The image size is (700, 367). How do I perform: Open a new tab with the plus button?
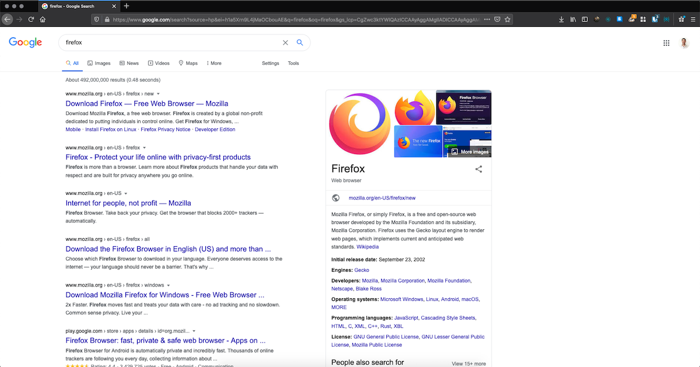(127, 6)
